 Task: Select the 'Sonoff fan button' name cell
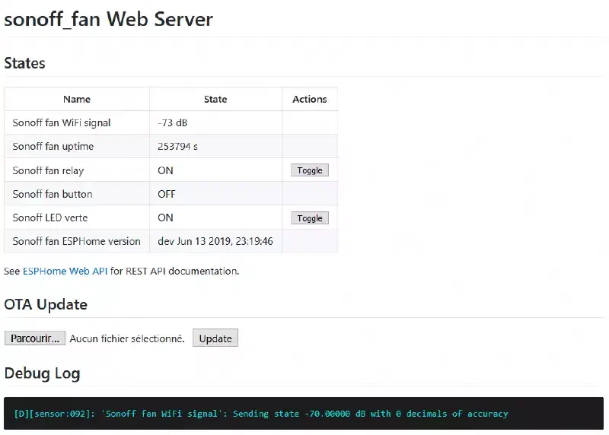click(x=77, y=194)
